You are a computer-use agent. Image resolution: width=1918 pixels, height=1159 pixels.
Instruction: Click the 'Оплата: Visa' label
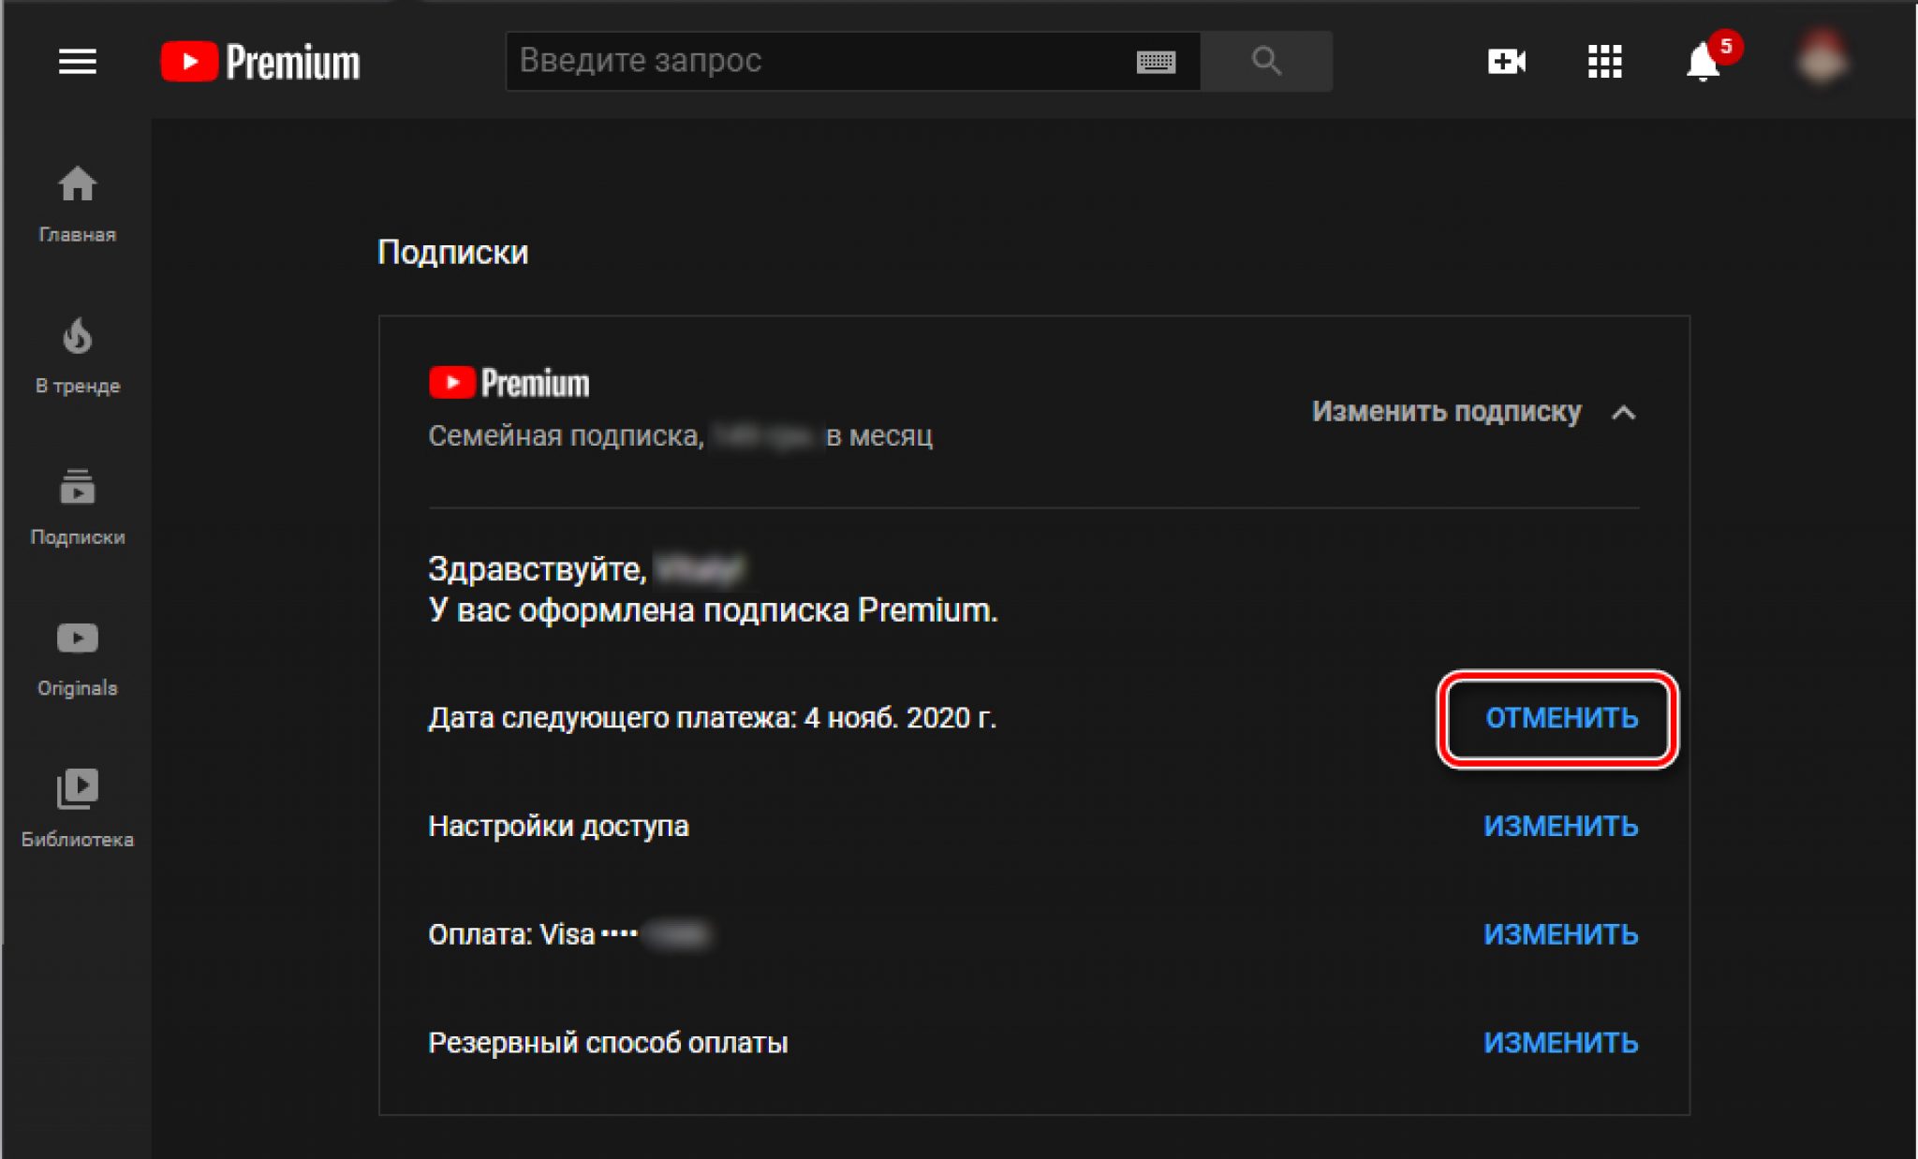[x=511, y=934]
